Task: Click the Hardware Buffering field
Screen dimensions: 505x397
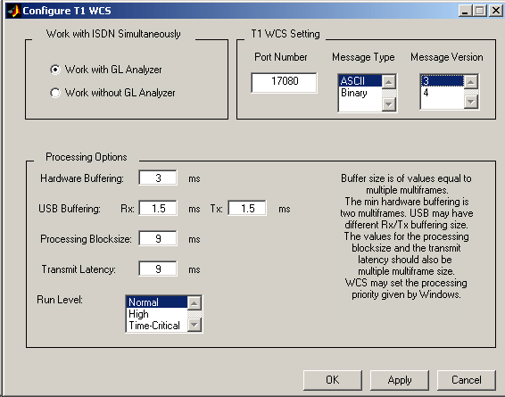Action: pyautogui.click(x=158, y=178)
